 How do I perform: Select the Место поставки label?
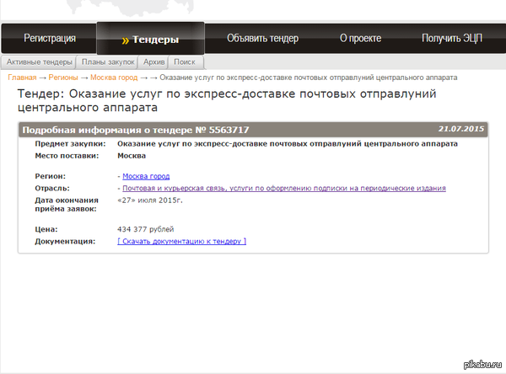tap(67, 156)
